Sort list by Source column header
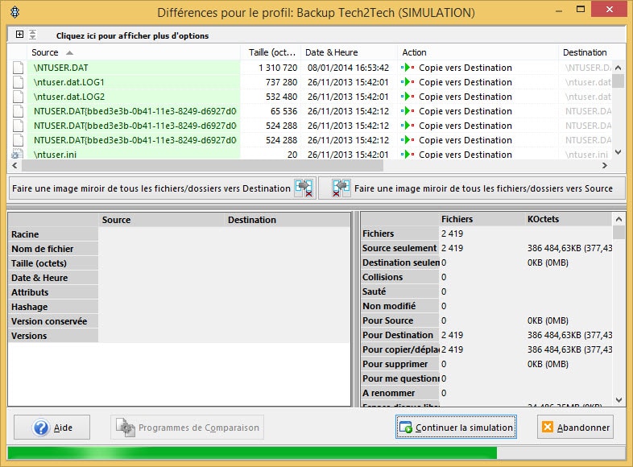This screenshot has height=467, width=633. [x=45, y=52]
